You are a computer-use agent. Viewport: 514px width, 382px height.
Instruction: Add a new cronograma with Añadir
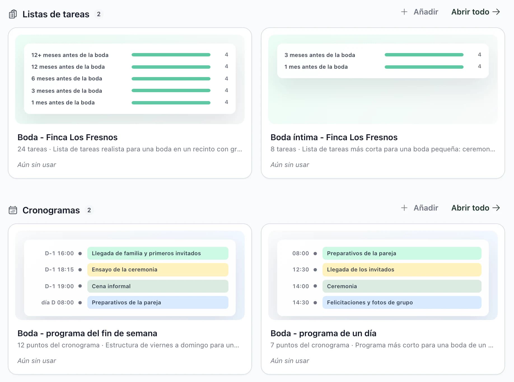pyautogui.click(x=420, y=208)
